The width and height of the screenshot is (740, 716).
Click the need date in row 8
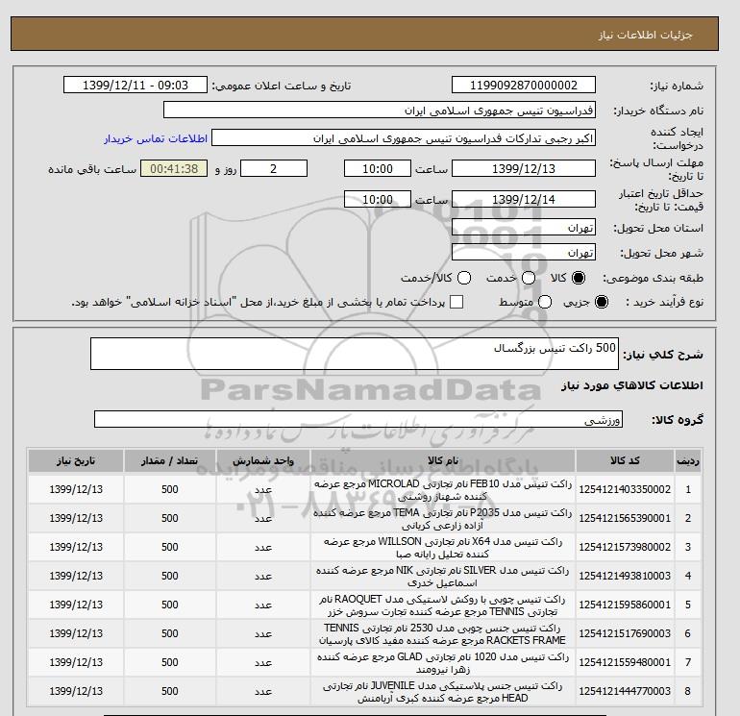pyautogui.click(x=76, y=691)
